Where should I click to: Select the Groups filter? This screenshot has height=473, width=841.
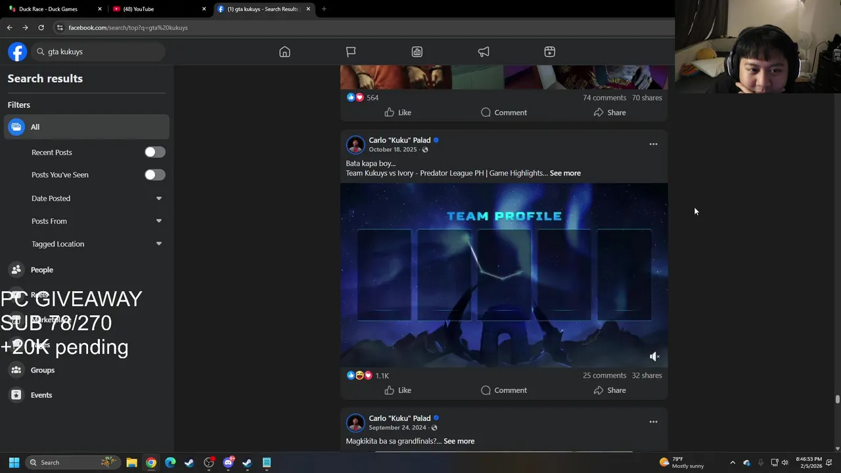click(87, 370)
